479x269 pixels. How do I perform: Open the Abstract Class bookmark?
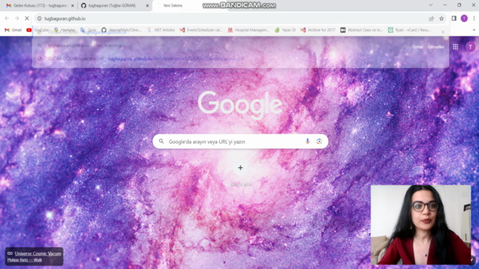pos(361,30)
